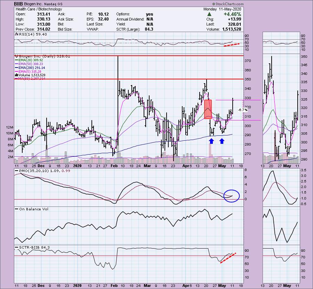The image size is (313, 289).
Task: Click the Yield label in header
Action: [x=121, y=24]
